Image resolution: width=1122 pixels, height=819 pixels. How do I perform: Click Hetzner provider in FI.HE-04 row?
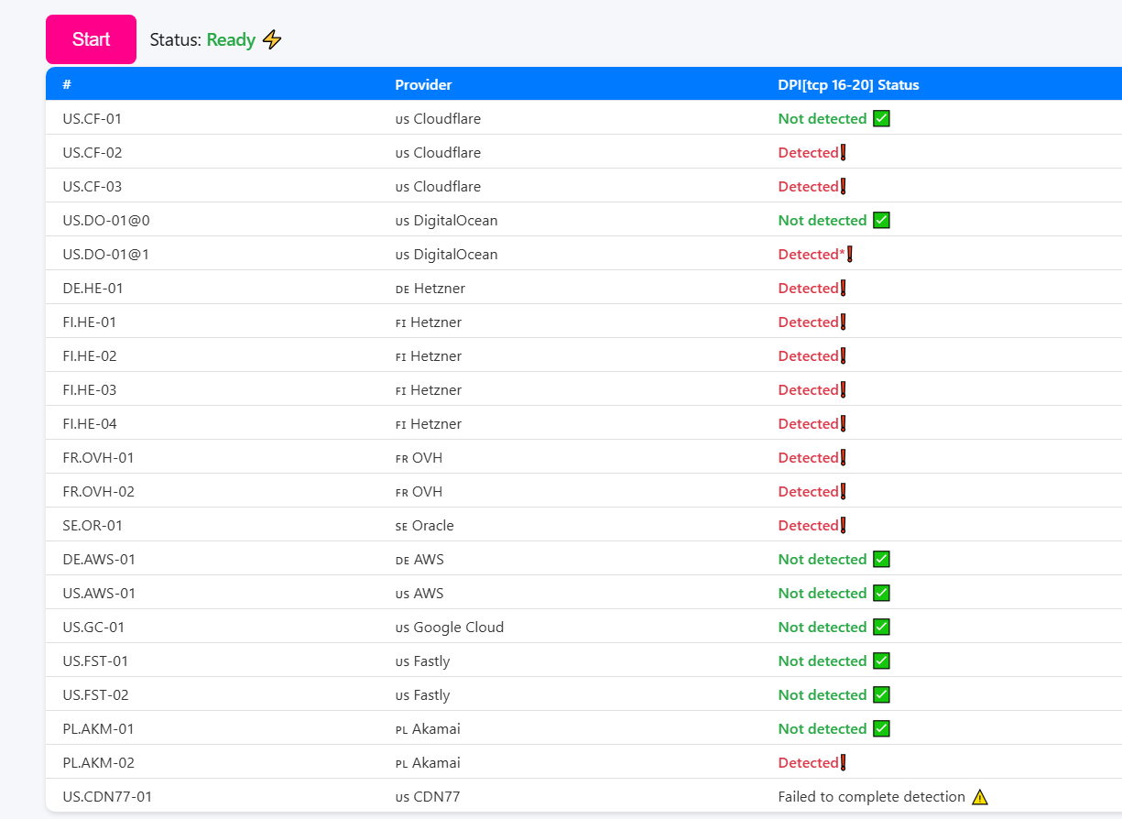[428, 423]
